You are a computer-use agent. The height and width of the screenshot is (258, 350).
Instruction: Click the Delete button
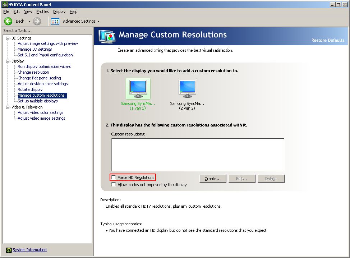(271, 179)
